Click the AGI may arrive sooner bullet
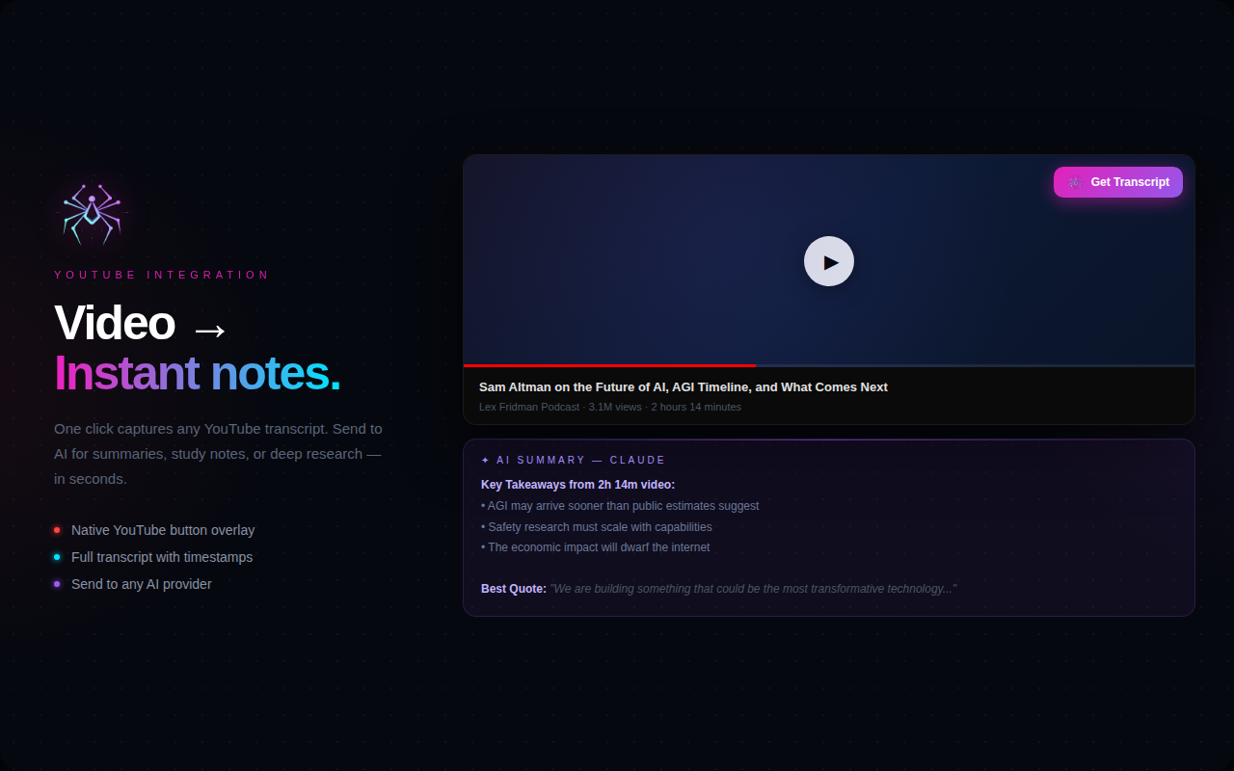The width and height of the screenshot is (1234, 771). [620, 506]
